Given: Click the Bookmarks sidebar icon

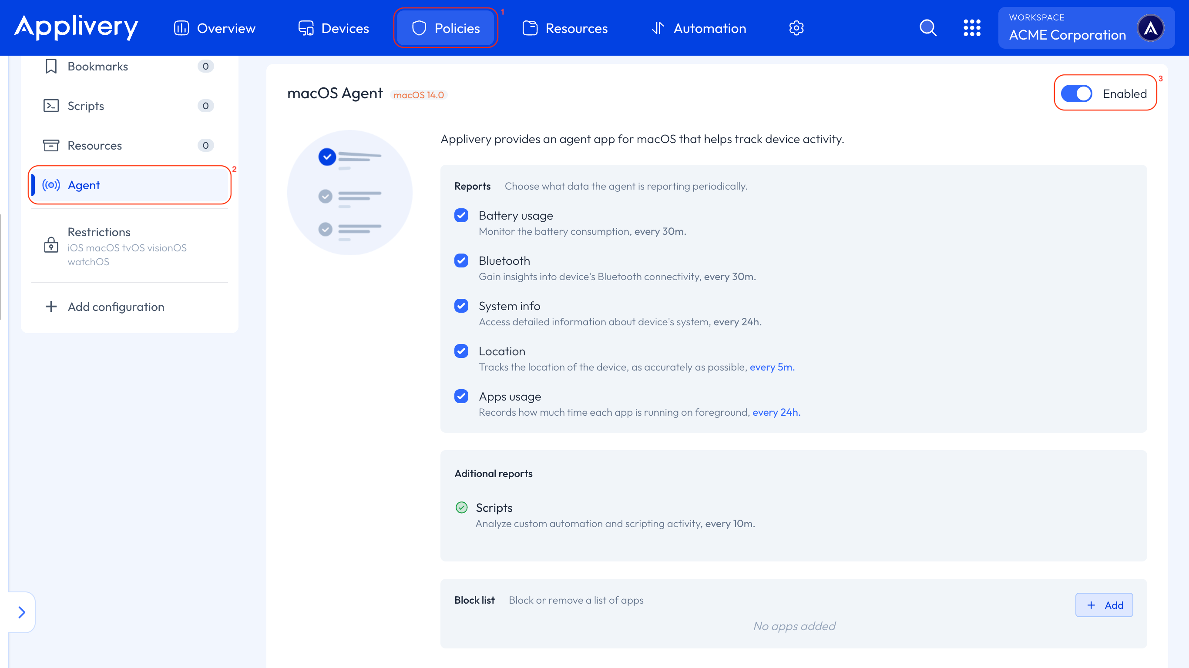Looking at the screenshot, I should point(51,67).
